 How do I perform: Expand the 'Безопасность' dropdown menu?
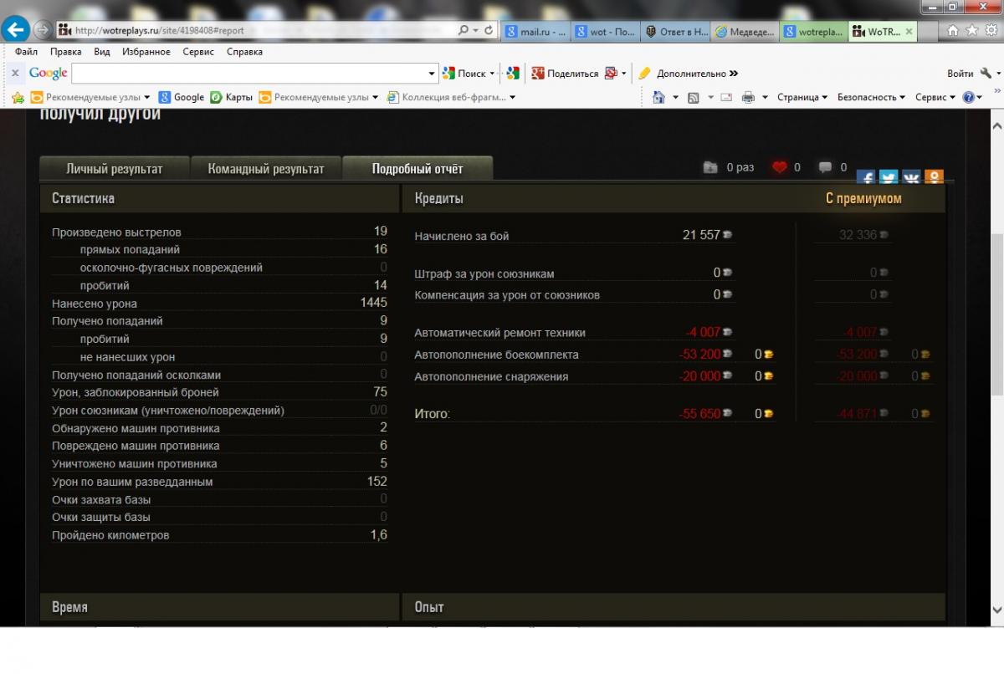tap(871, 97)
